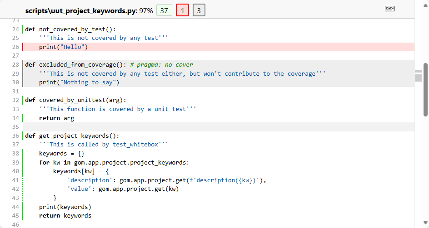
Task: Click the 'return arg' code line
Action: tap(56, 118)
